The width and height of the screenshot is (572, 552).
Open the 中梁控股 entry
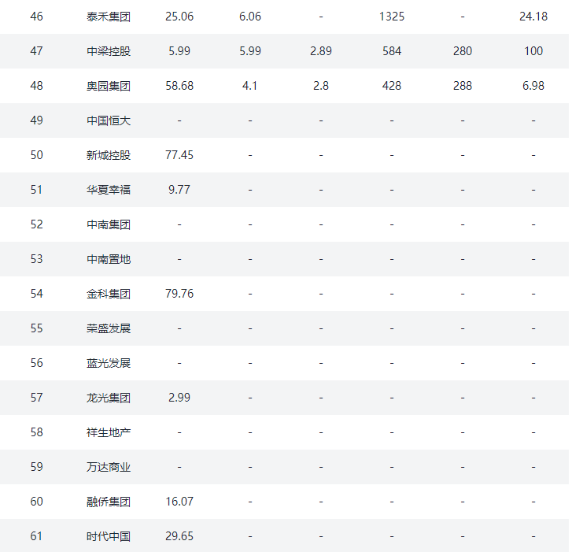click(109, 51)
